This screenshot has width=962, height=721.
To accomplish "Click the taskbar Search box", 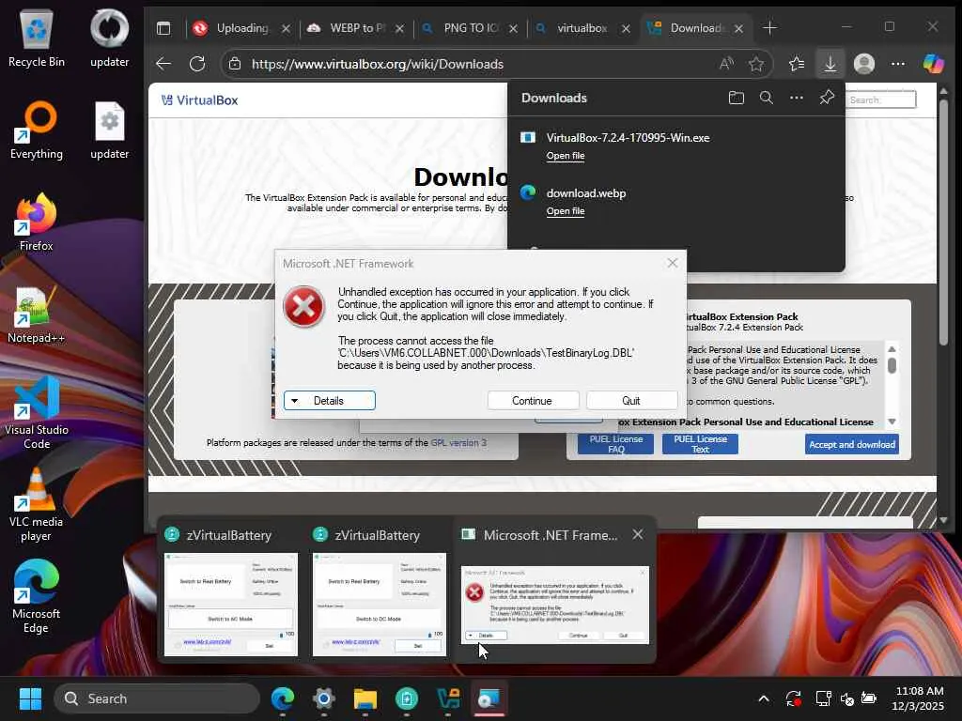I will pyautogui.click(x=157, y=698).
